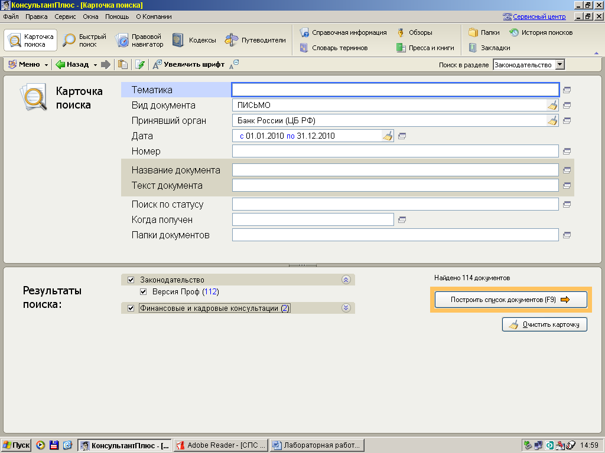This screenshot has width=605, height=453.
Task: Uncheck the Законодательство checkbox
Action: click(131, 280)
